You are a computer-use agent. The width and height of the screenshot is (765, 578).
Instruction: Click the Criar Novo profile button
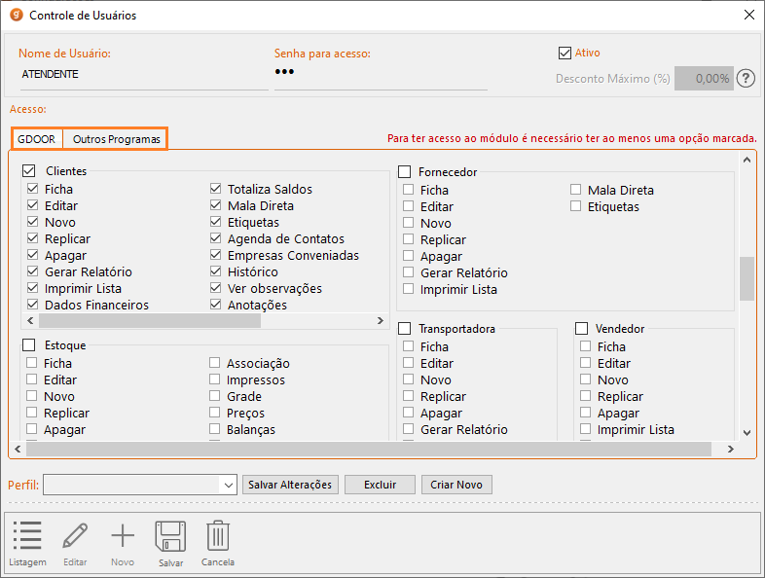pyautogui.click(x=456, y=485)
